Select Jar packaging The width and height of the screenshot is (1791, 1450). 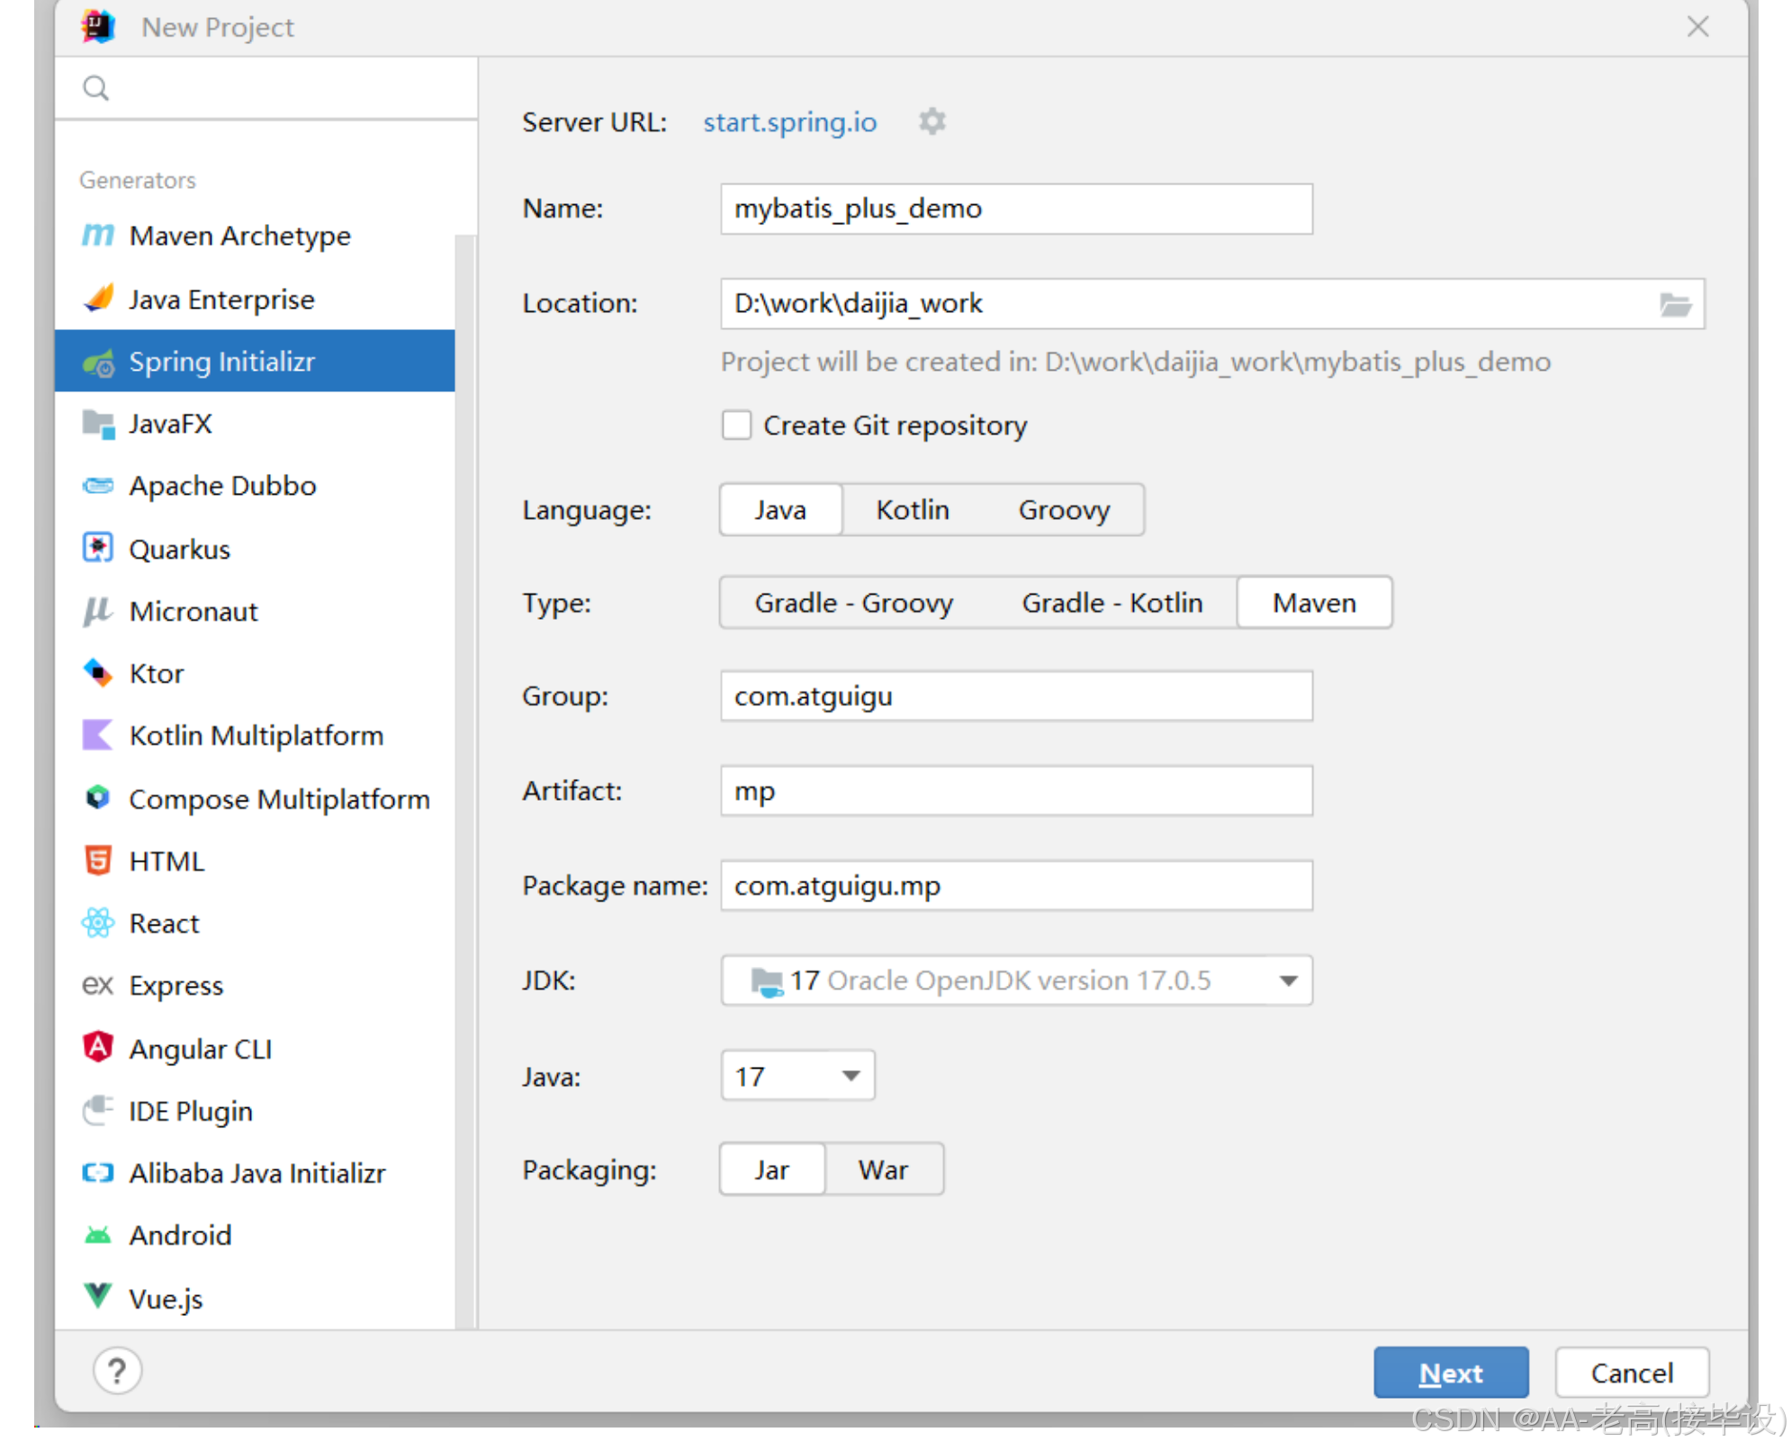pyautogui.click(x=771, y=1169)
